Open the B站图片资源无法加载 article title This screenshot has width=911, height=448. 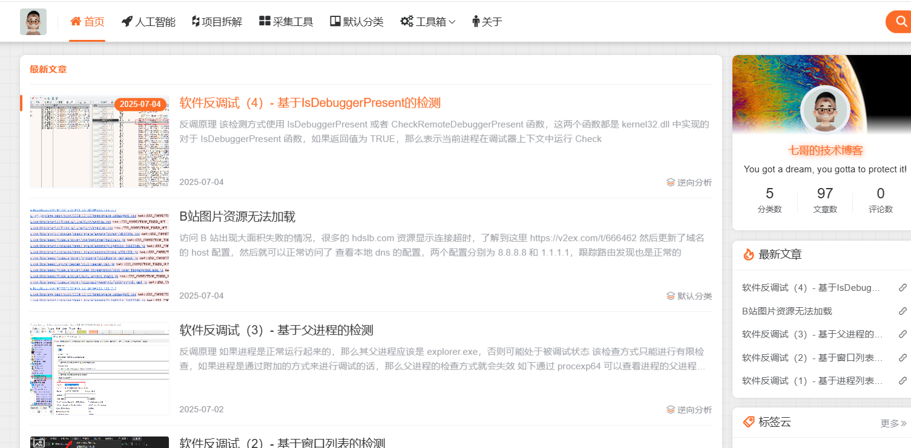click(237, 216)
